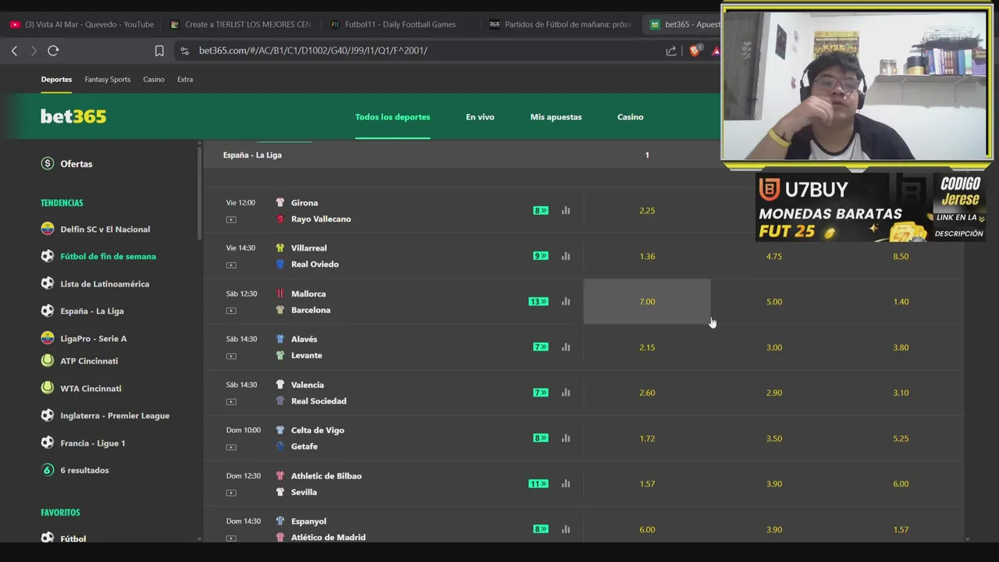Click the tennis ball icon for ATP Cincinnati

click(x=48, y=361)
